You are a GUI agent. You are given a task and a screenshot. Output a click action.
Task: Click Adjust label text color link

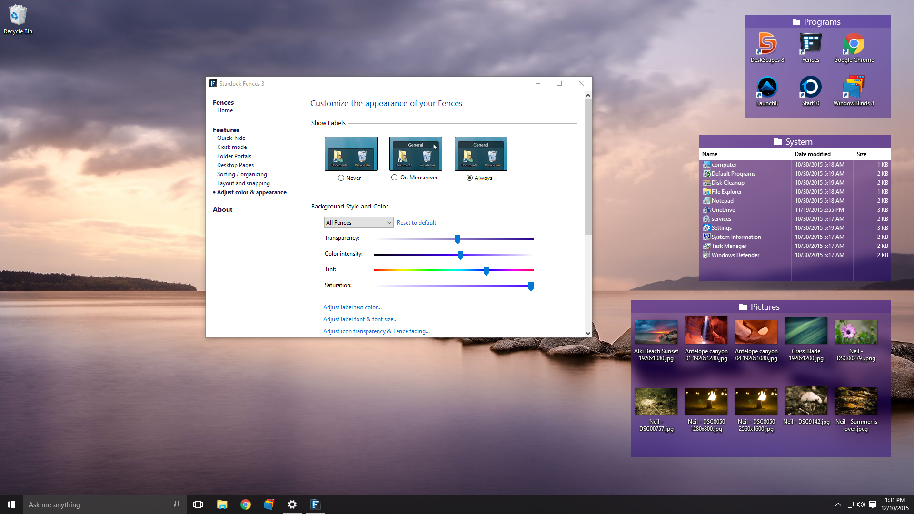353,307
